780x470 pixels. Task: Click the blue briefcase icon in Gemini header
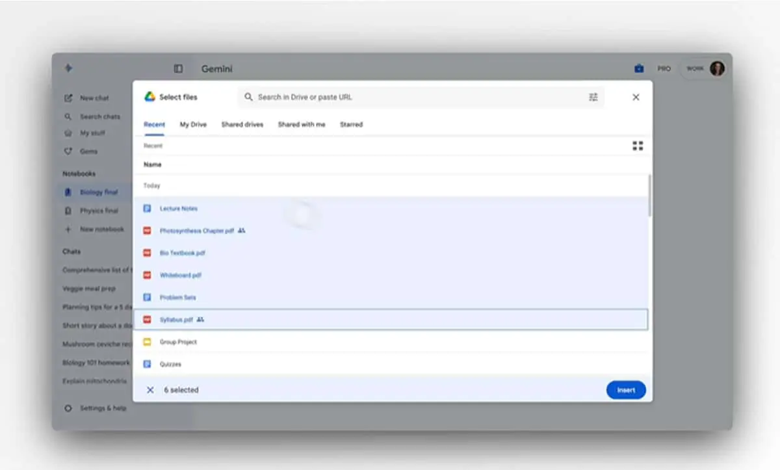pos(638,68)
